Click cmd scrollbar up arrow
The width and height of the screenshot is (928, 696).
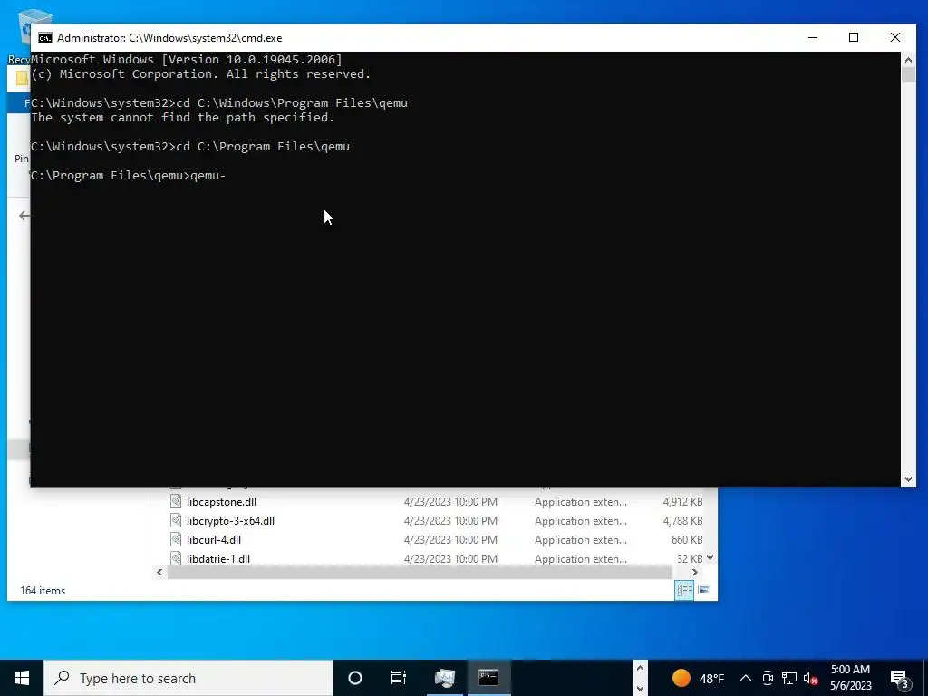pos(908,59)
